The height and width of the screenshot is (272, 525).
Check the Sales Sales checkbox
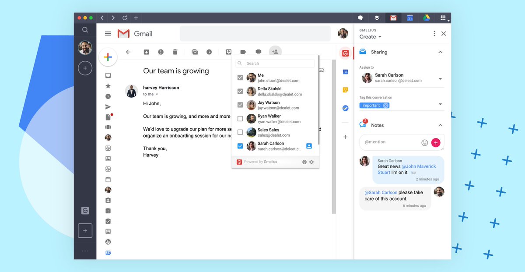click(x=240, y=132)
